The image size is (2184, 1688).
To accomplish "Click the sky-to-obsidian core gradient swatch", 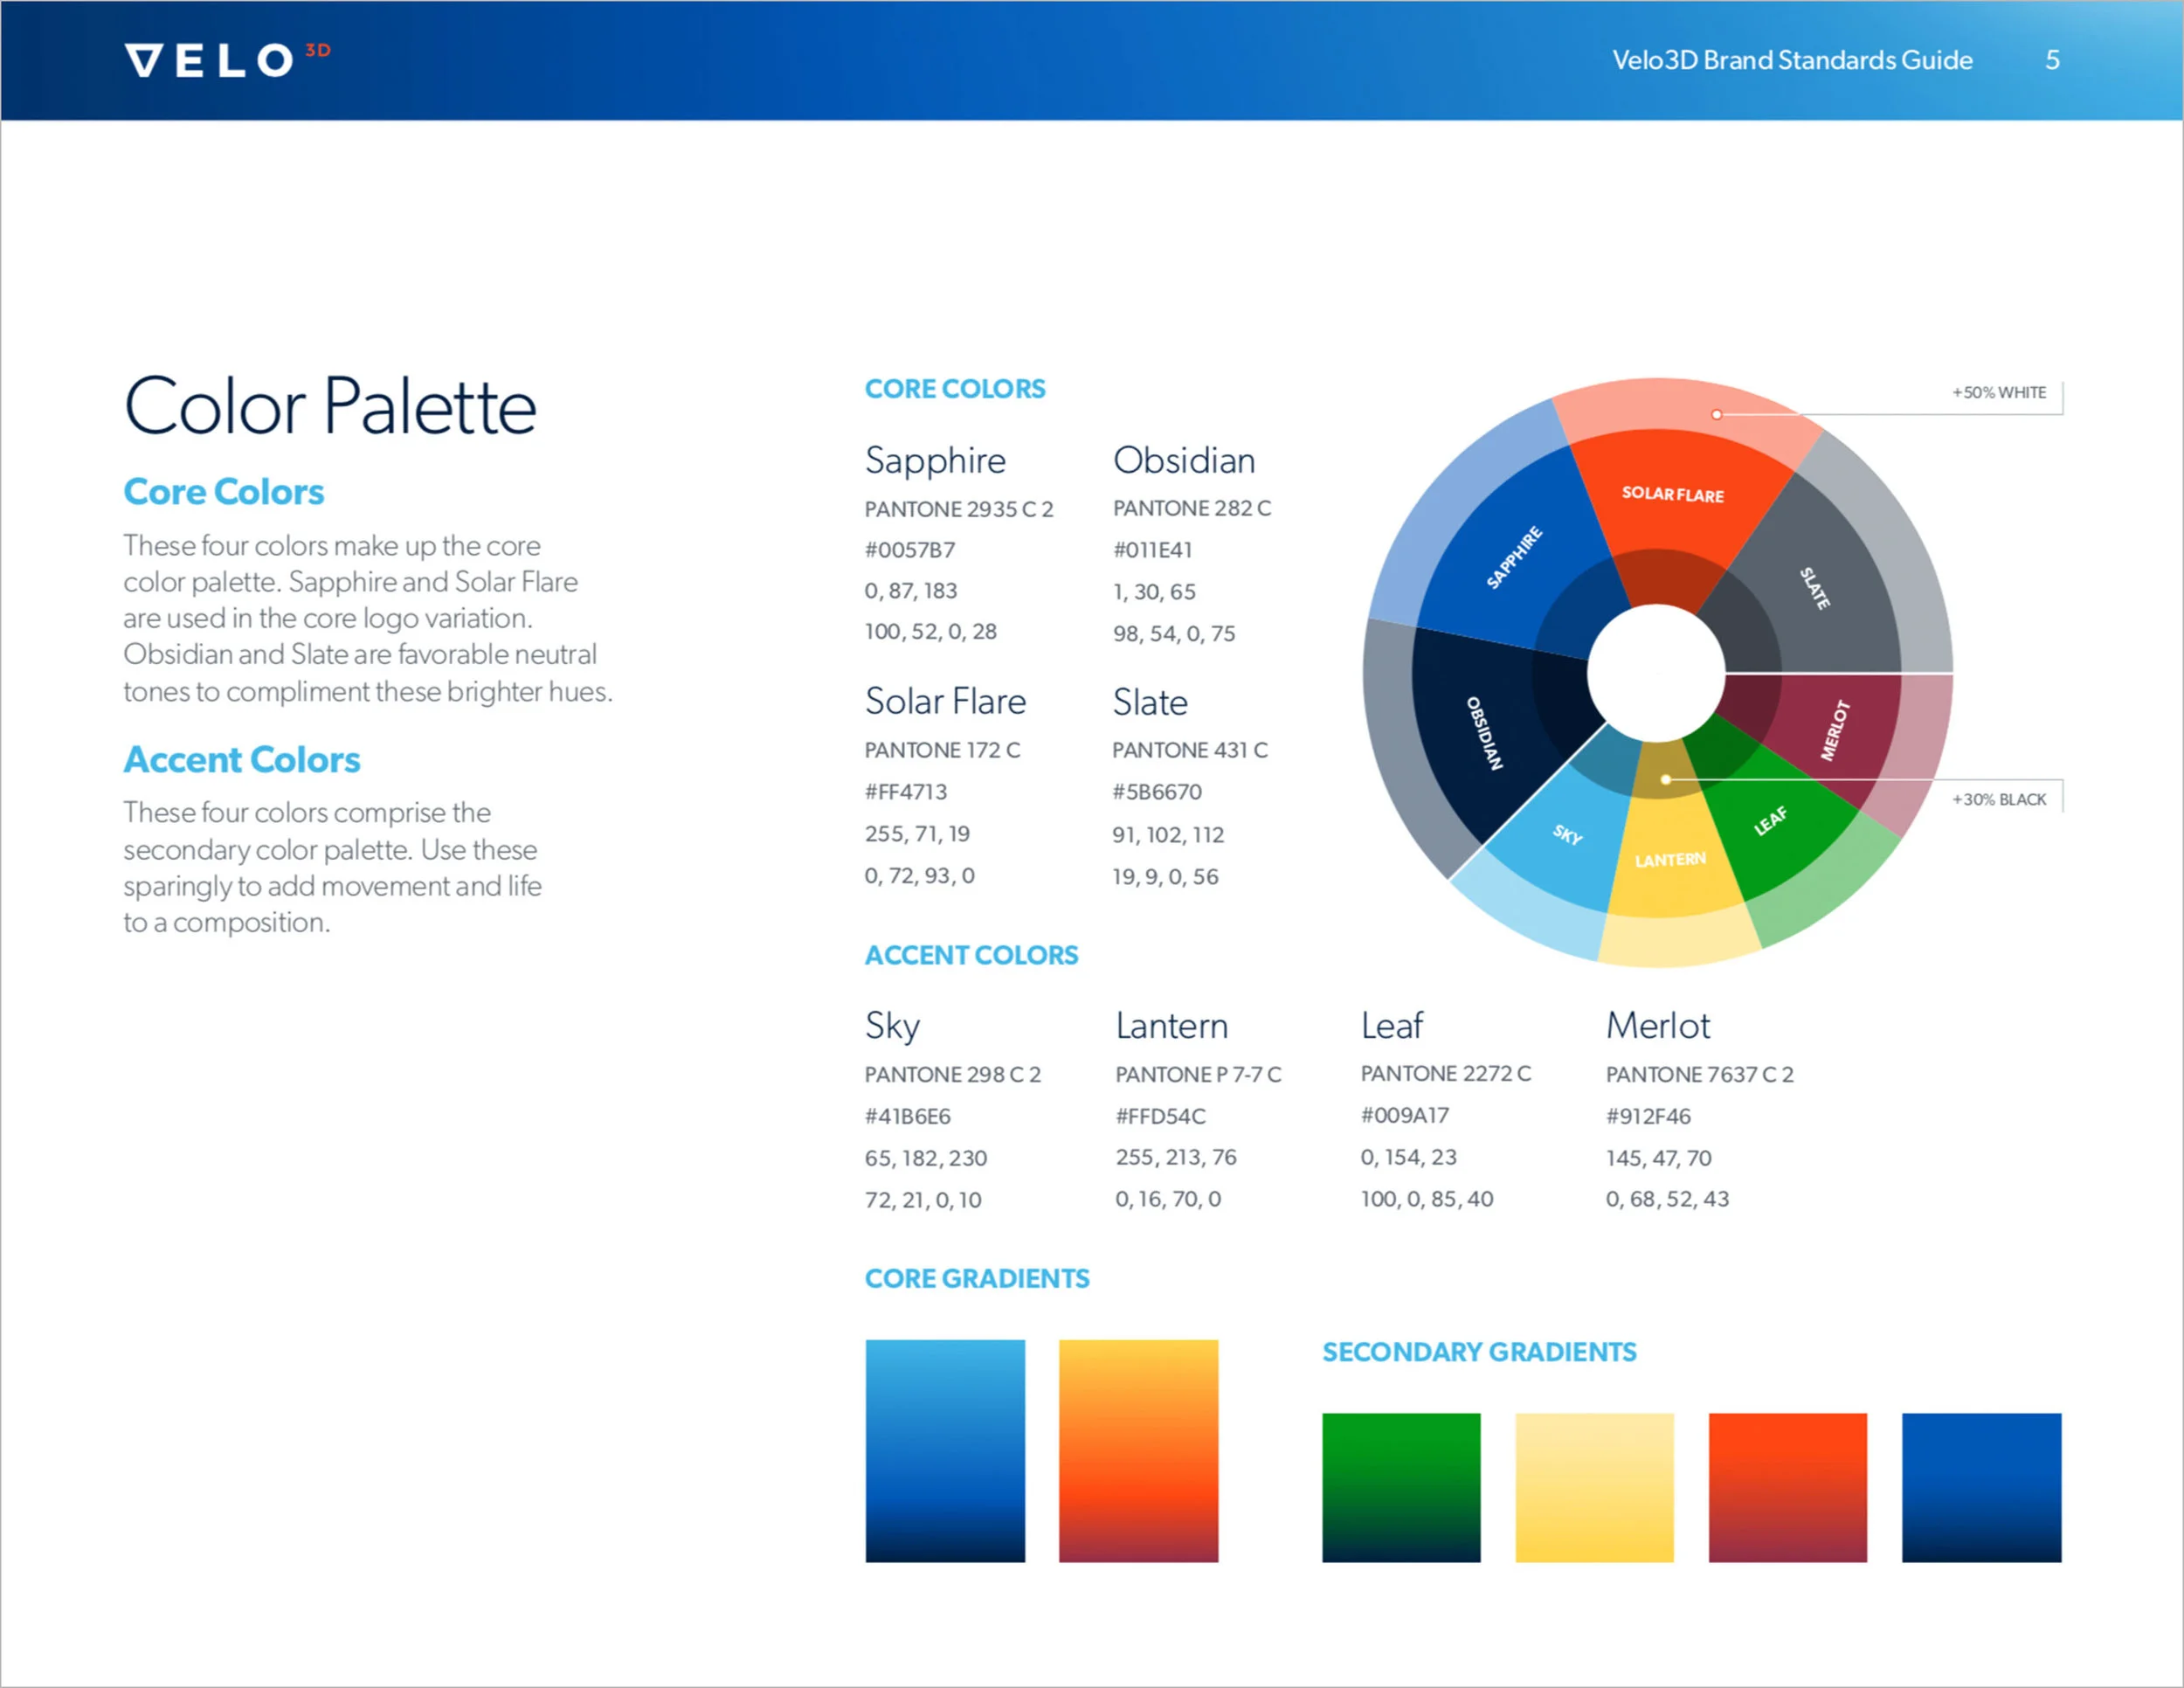I will pyautogui.click(x=945, y=1451).
